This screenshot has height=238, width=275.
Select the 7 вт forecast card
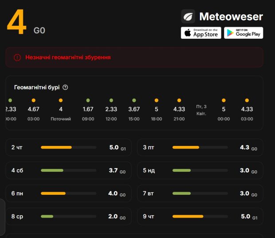(x=200, y=194)
